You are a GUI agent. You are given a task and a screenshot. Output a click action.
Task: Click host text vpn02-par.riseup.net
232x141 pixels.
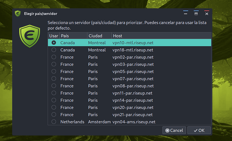coord(133,57)
